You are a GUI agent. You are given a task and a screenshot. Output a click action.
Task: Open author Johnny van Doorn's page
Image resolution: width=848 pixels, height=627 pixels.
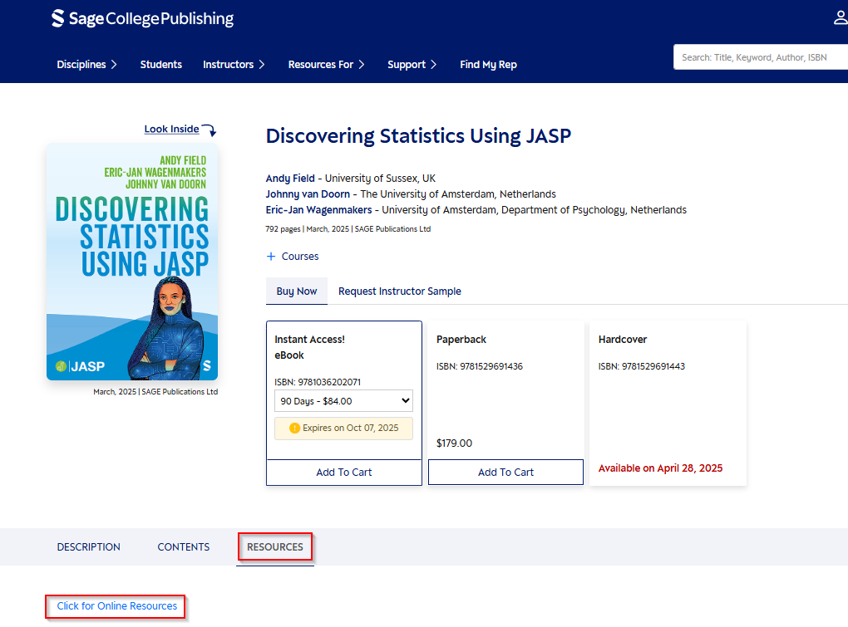click(308, 193)
